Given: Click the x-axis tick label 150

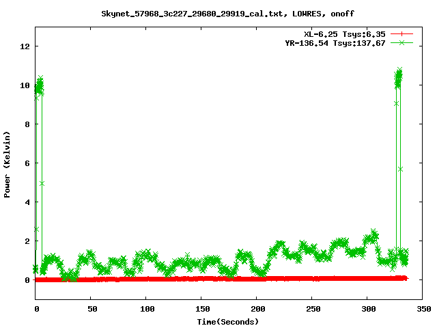Looking at the screenshot, I should click(202, 309).
